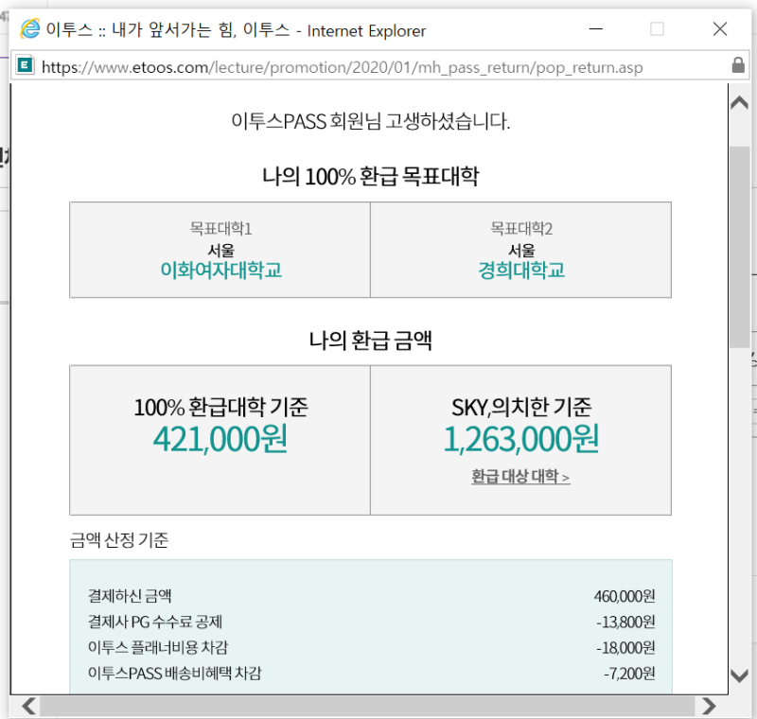Click the etoos site favicon in address bar
This screenshot has height=719, width=757.
point(26,64)
